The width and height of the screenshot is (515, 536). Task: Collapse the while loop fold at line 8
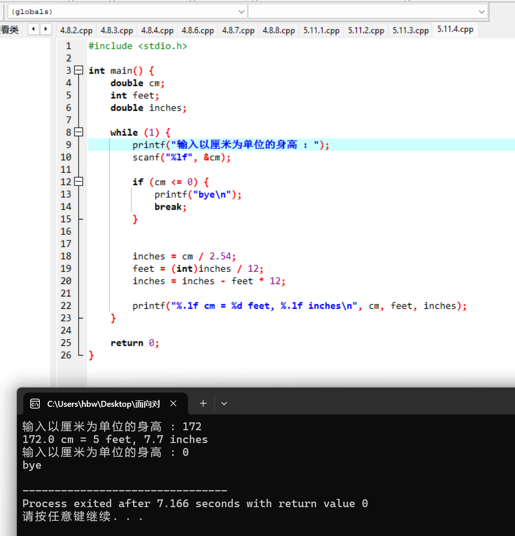[x=79, y=132]
